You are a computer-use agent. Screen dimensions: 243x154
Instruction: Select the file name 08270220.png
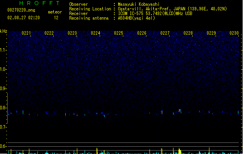21,10
